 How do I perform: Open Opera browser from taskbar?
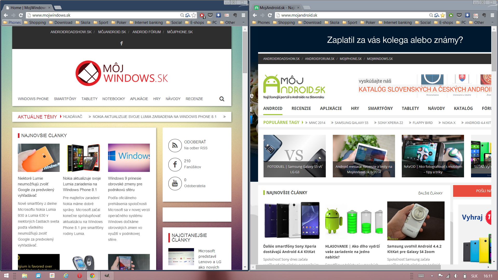[80, 276]
